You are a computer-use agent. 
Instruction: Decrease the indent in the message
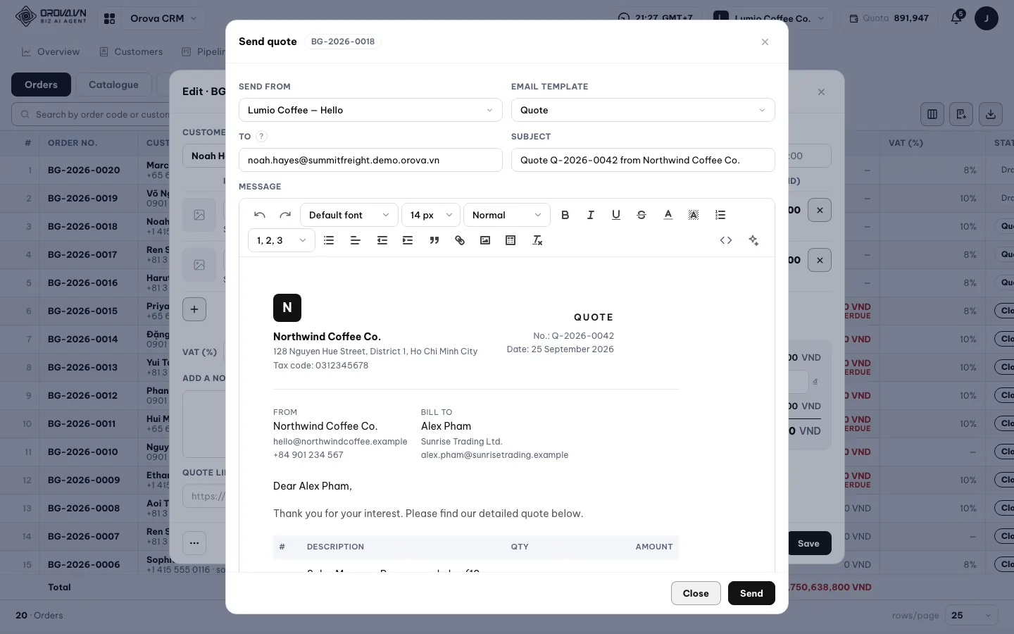[x=382, y=240]
